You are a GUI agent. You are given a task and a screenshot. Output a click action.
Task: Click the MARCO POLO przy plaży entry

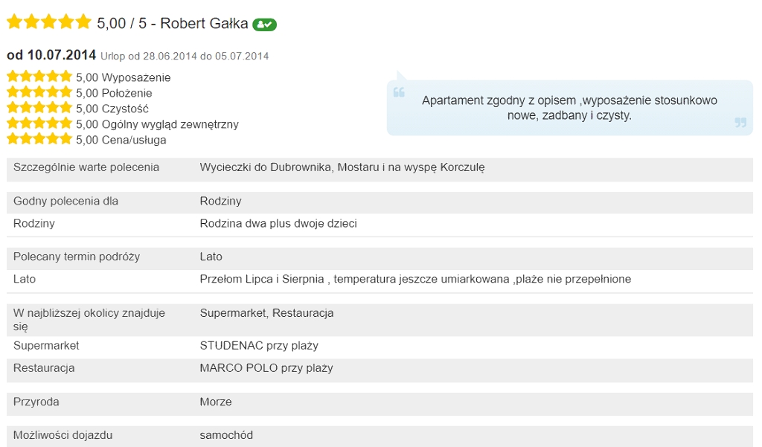266,368
